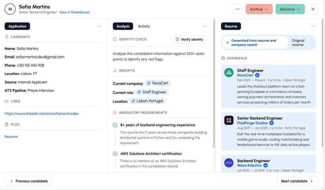Click the Resume panel vertical scrollbar
The height and width of the screenshot is (190, 325).
coord(322,83)
